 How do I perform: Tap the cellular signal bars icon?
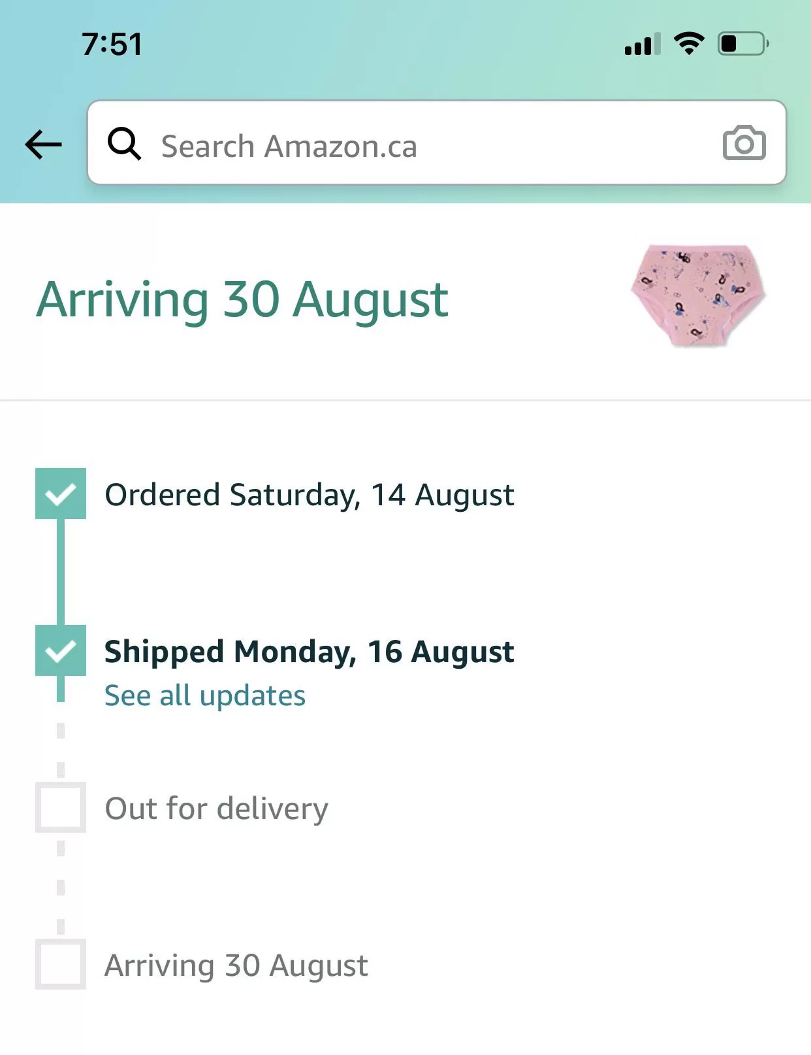click(642, 44)
